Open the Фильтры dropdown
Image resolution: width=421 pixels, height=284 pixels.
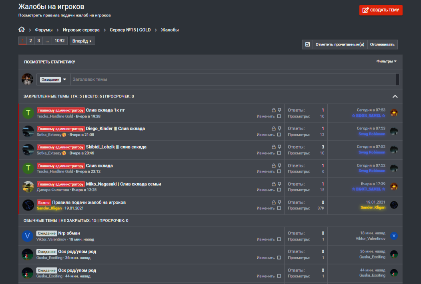386,62
